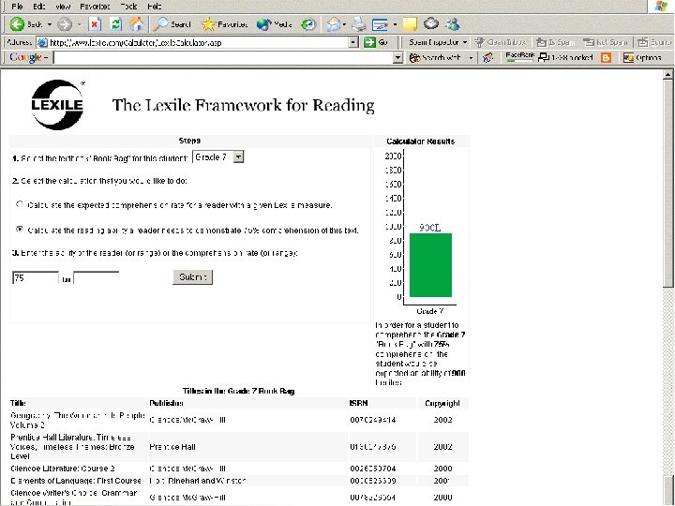Open the Tools menu

pyautogui.click(x=128, y=7)
